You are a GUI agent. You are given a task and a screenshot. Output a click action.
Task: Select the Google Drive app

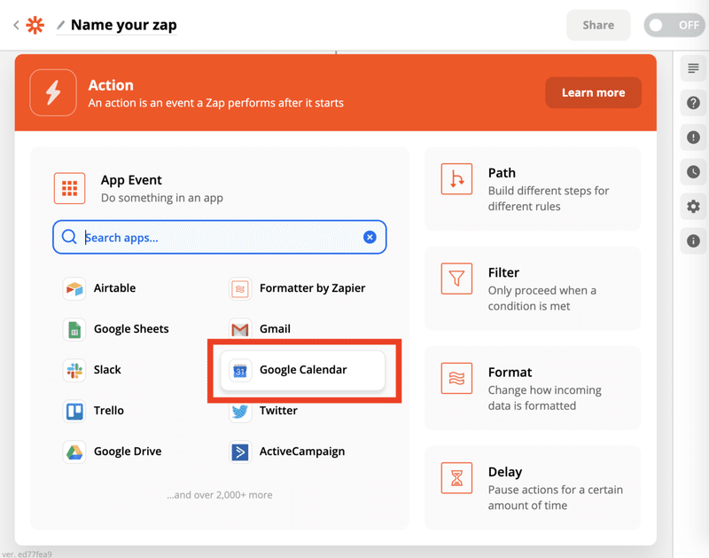113,452
